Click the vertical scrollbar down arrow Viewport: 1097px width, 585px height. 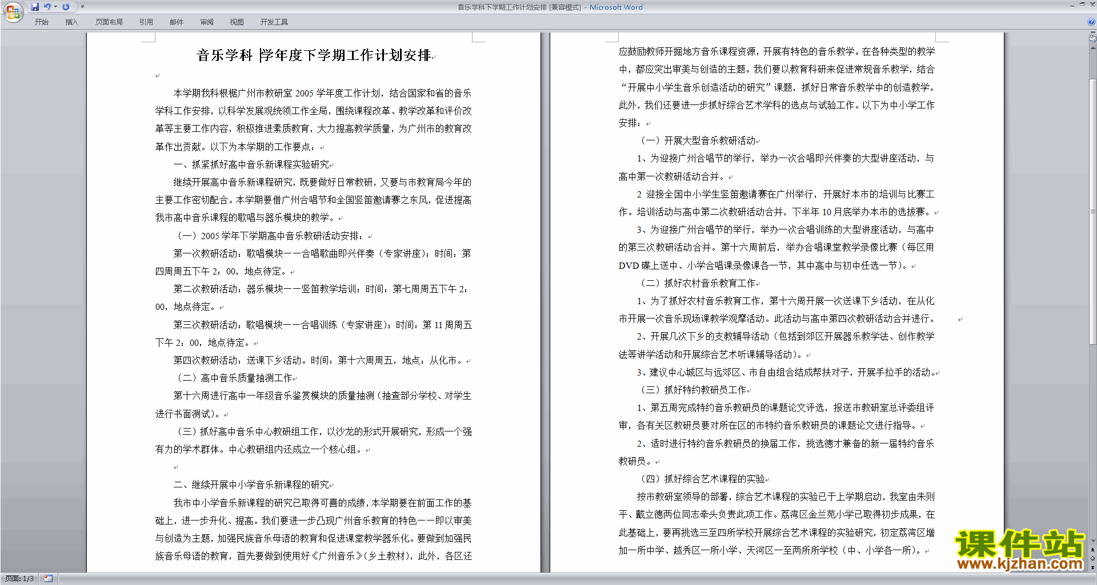(1092, 540)
